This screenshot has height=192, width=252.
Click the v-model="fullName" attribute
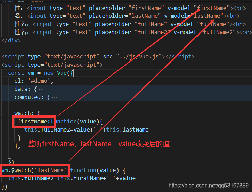click(x=200, y=24)
